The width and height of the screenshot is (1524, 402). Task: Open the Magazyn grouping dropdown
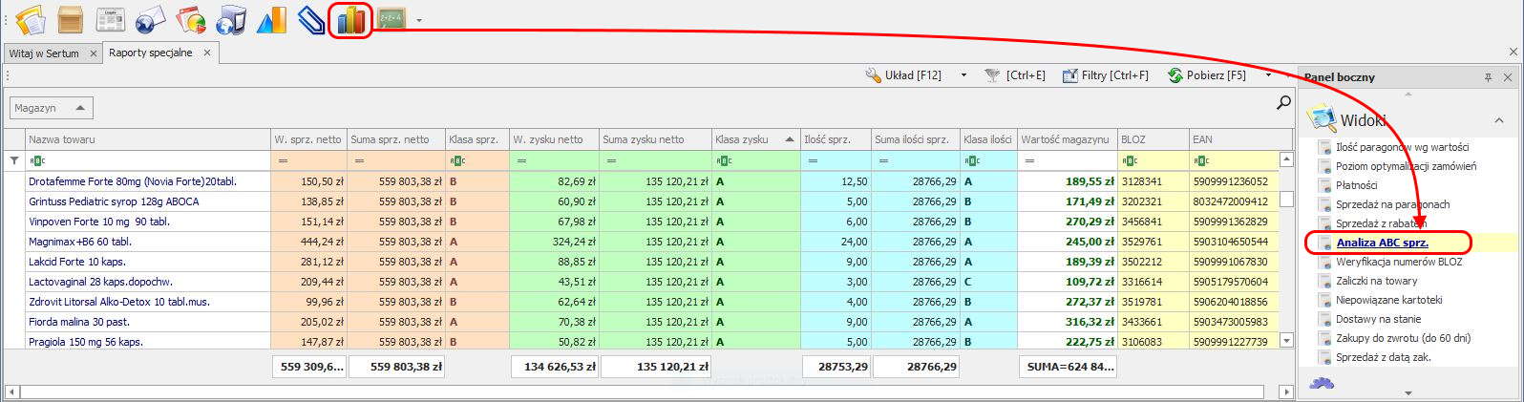click(52, 109)
